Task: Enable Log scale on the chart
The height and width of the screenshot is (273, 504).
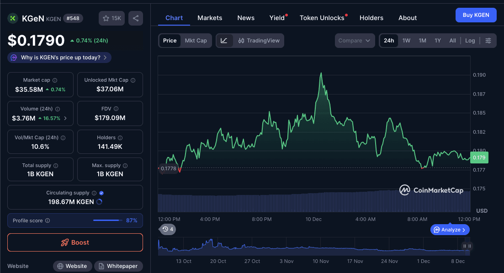Action: (x=470, y=40)
